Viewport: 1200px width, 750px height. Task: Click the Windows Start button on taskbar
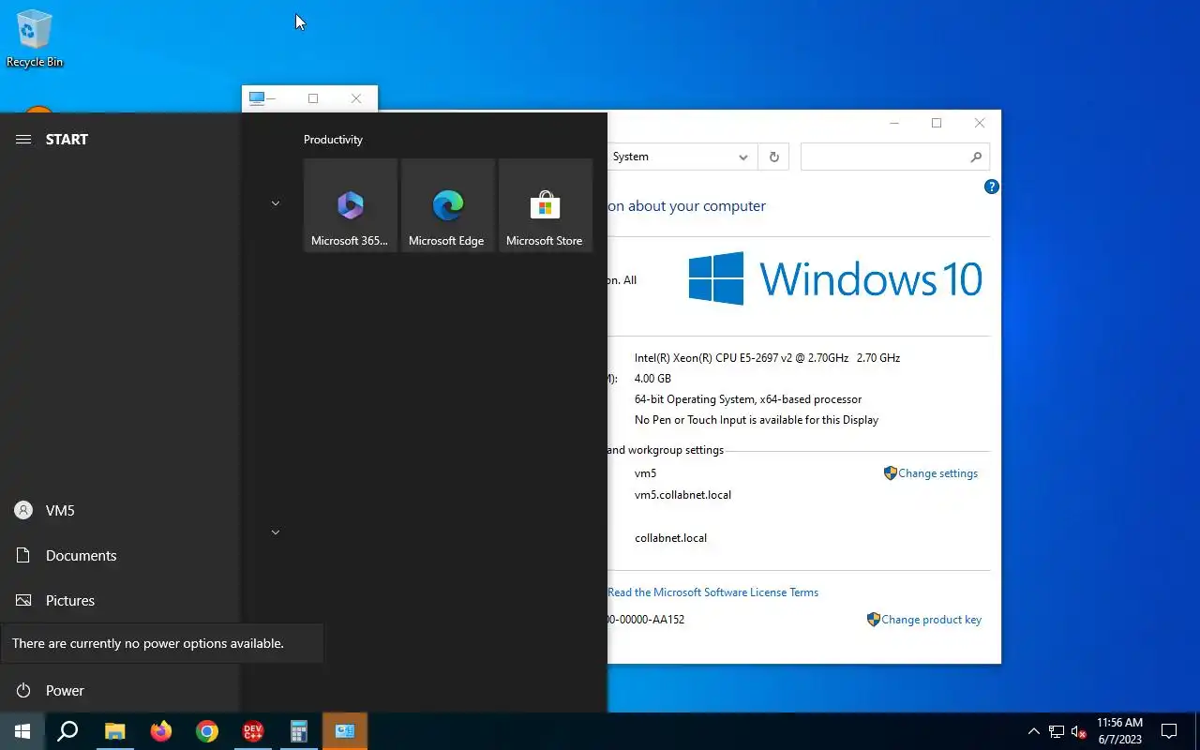(22, 731)
